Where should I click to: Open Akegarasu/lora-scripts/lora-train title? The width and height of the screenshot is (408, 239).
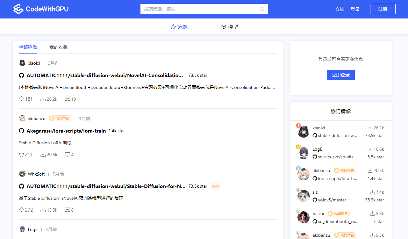[x=66, y=131]
